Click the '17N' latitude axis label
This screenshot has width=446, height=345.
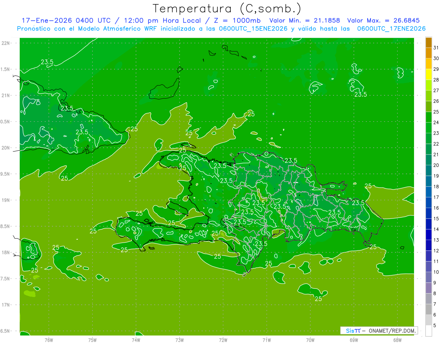click(x=5, y=305)
